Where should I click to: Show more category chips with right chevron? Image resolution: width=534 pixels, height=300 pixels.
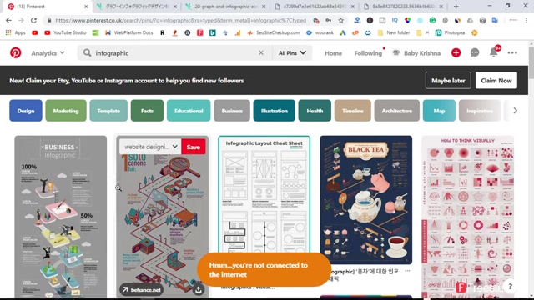point(515,111)
